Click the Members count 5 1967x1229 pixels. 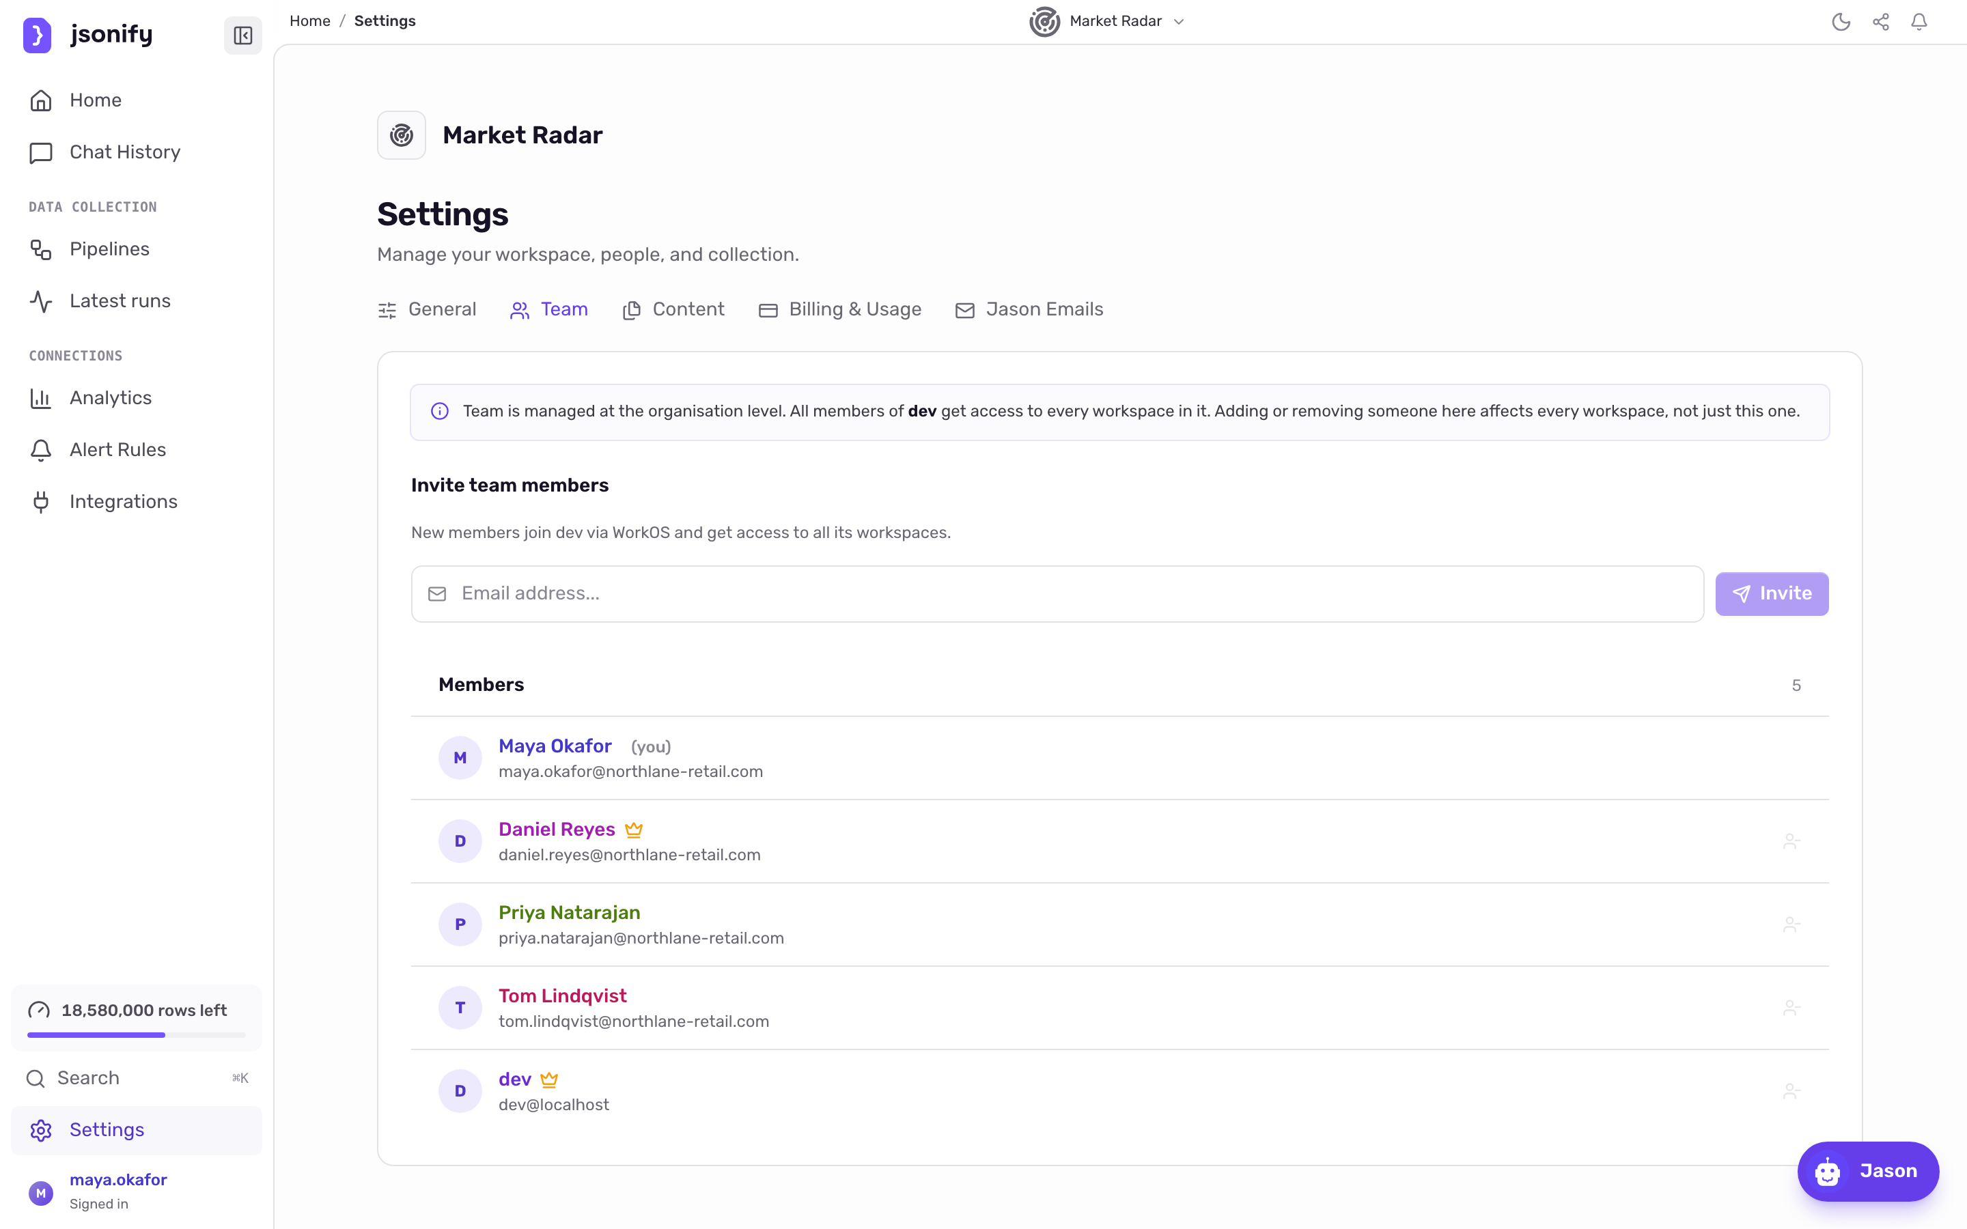[x=1796, y=686]
